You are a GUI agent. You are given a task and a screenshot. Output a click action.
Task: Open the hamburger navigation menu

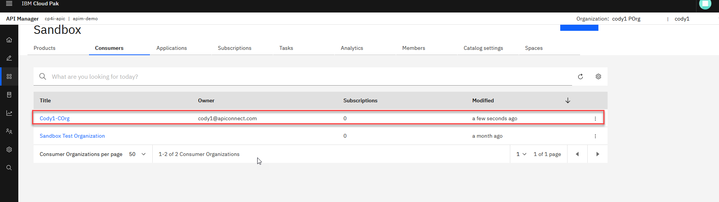coord(9,3)
